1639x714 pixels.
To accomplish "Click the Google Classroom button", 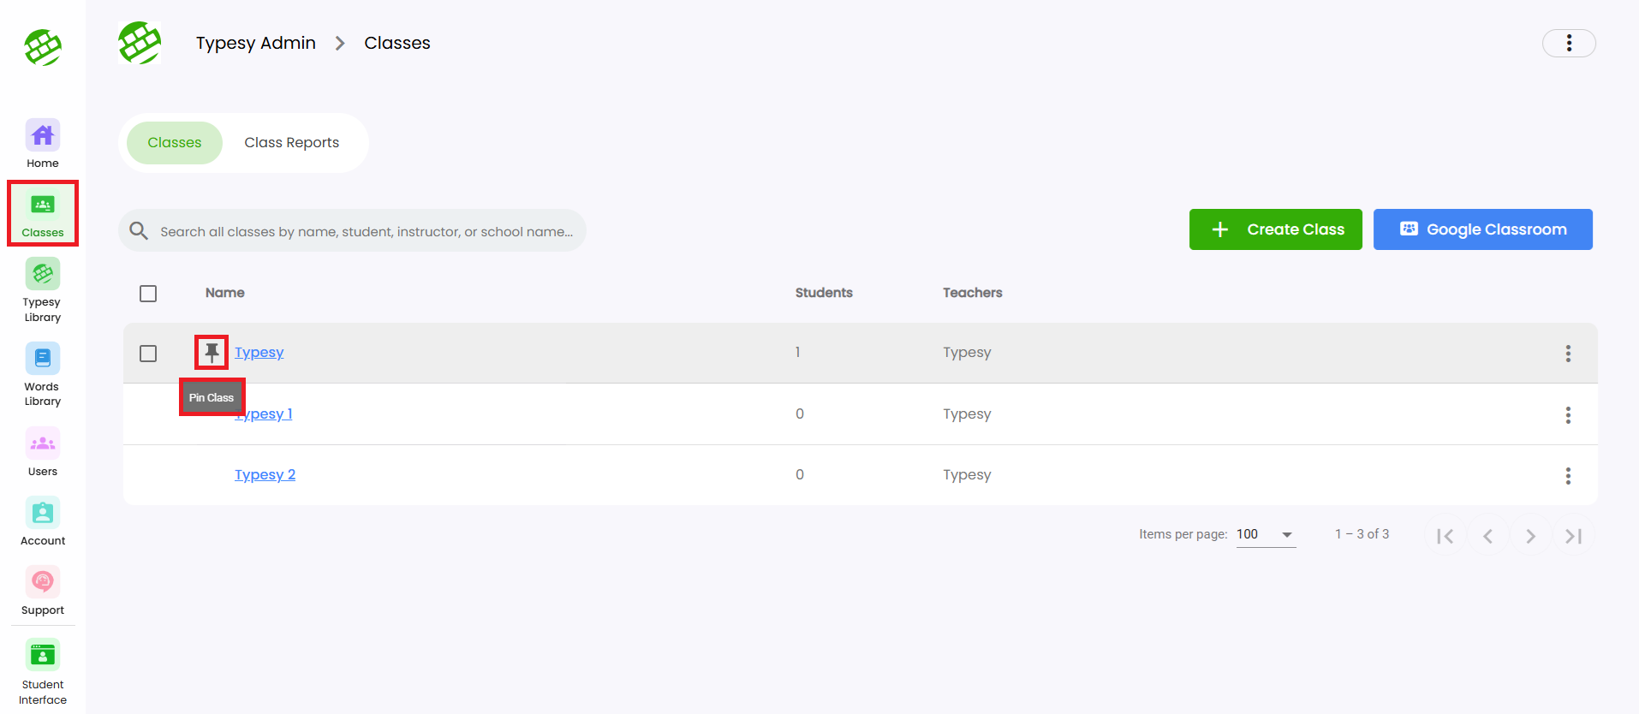I will 1482,229.
